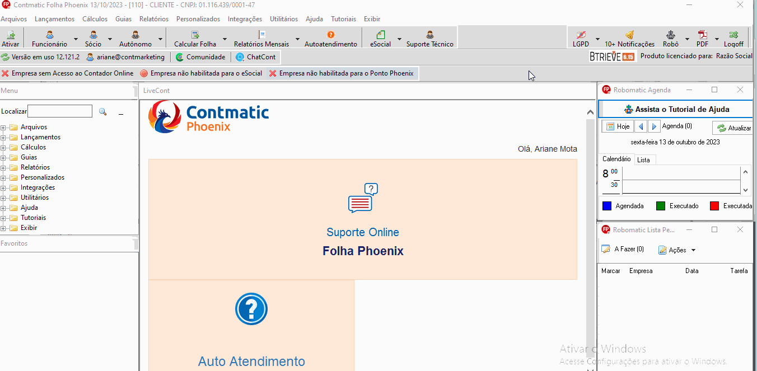Open the eSocial dropdown arrow

tap(399, 39)
